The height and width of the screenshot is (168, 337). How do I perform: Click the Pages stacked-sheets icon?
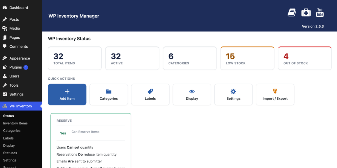coord(5,37)
